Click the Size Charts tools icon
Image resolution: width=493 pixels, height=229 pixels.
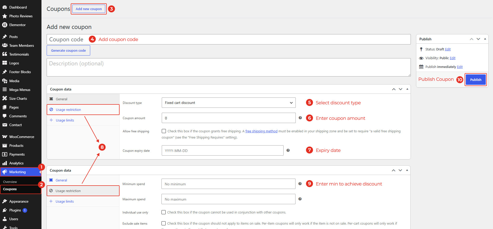5,98
